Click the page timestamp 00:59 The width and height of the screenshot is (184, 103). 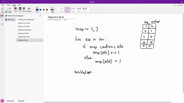[x=65, y=20]
